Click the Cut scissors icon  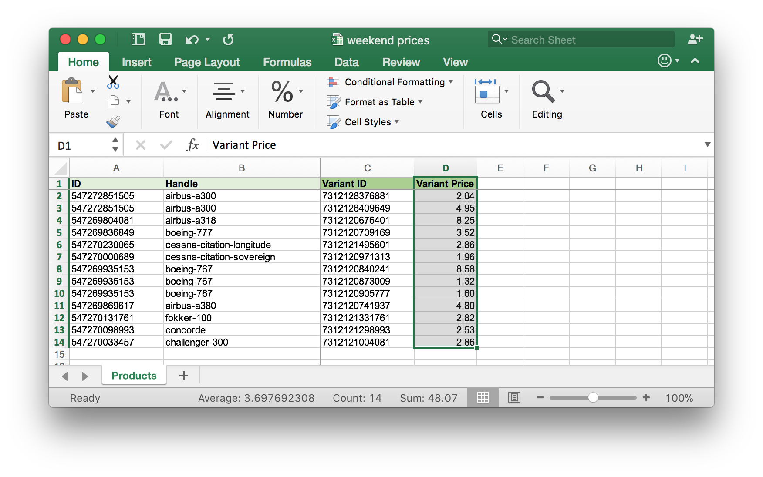(113, 81)
